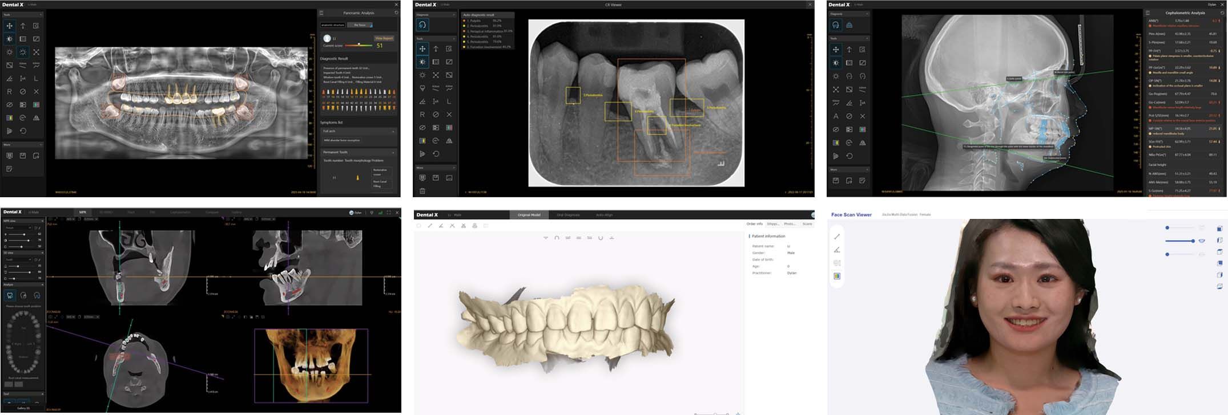1228x415 pixels.
Task: Click the 'View Report' button
Action: point(384,38)
